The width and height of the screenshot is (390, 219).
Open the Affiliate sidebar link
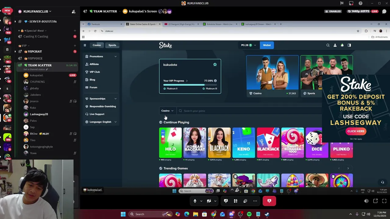[x=94, y=64]
